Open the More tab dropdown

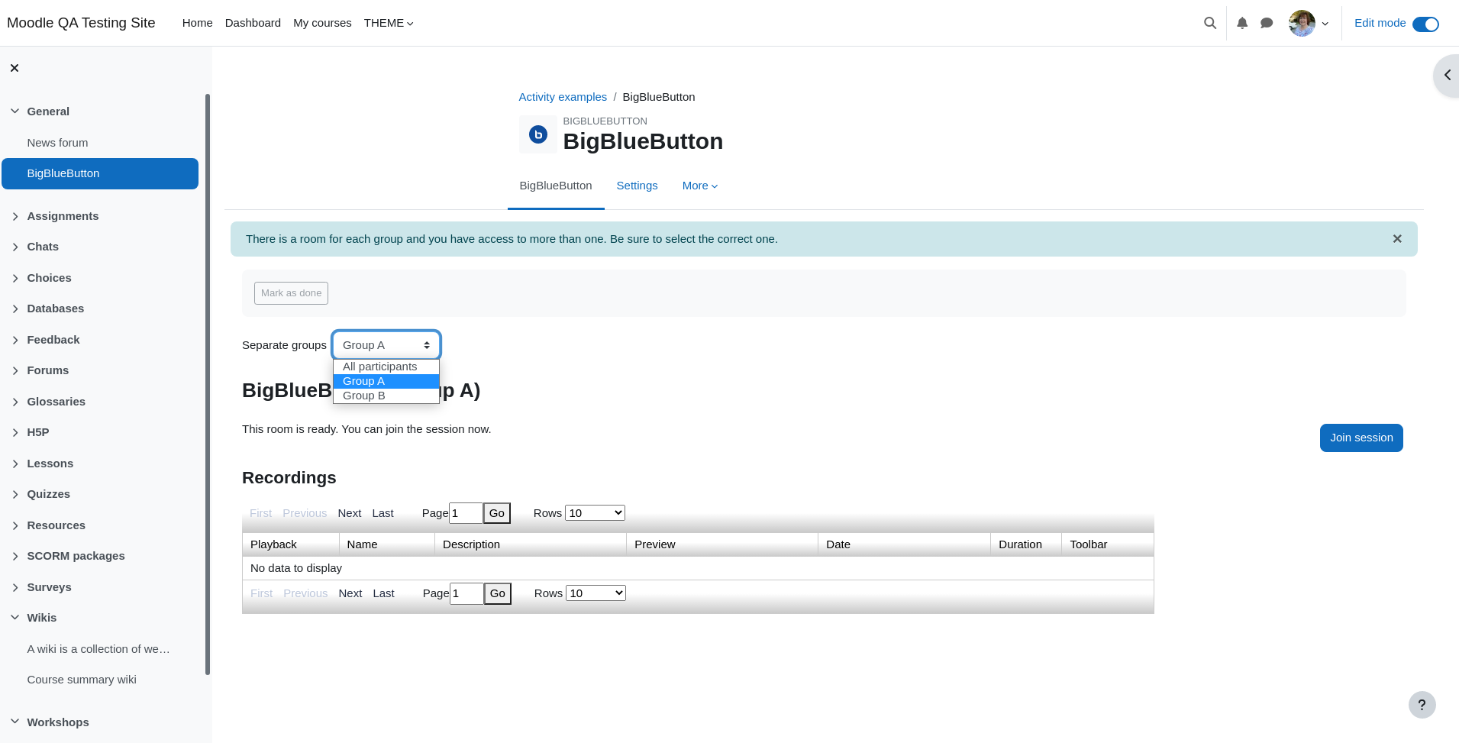point(700,186)
